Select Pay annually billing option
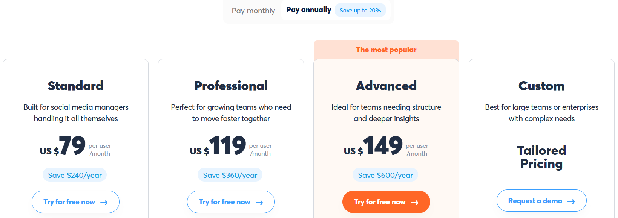 [x=308, y=10]
